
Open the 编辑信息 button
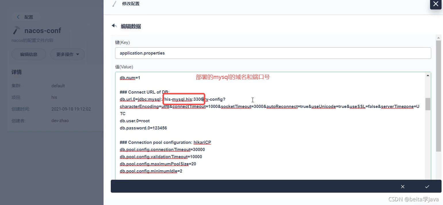(29, 54)
